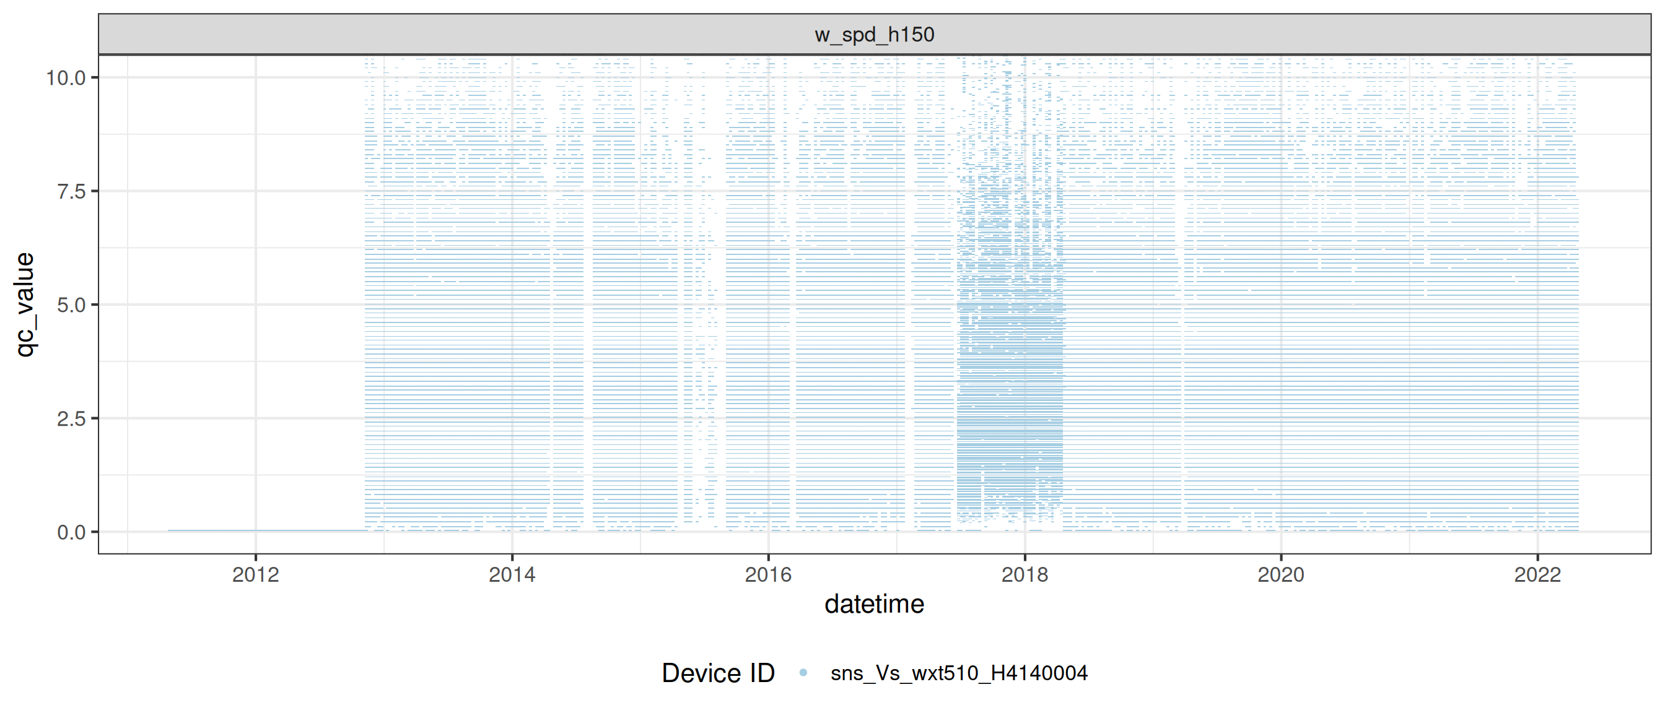Screen dimensions: 1665x713
Task: Click the 2.5 y-axis tick label
Action: [x=71, y=418]
